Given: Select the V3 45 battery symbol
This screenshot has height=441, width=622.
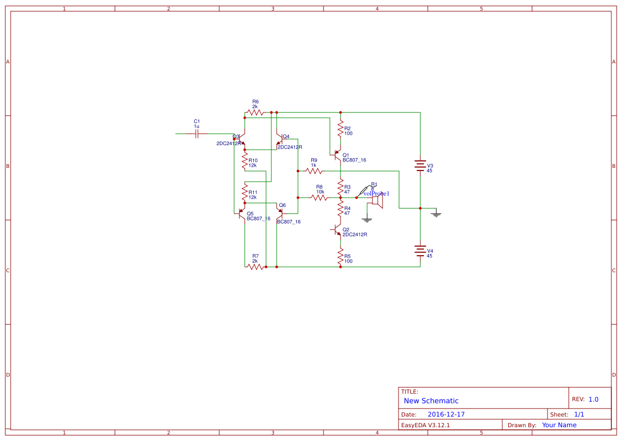Looking at the screenshot, I should point(420,166).
